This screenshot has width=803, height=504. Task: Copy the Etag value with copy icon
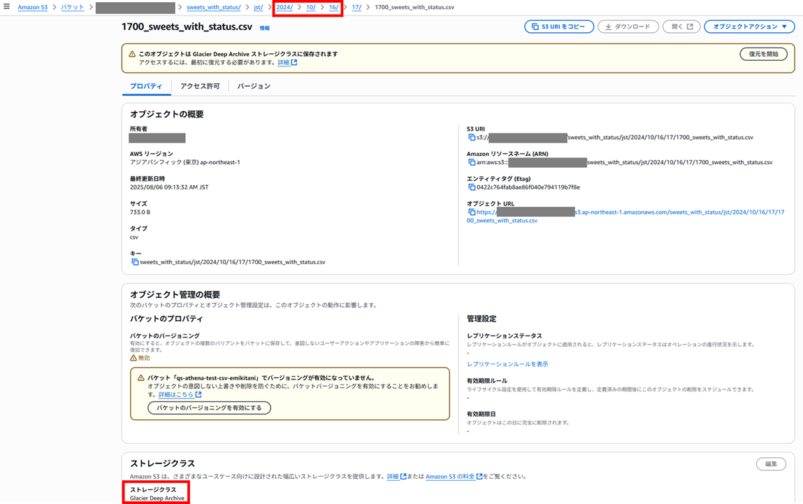tap(472, 187)
